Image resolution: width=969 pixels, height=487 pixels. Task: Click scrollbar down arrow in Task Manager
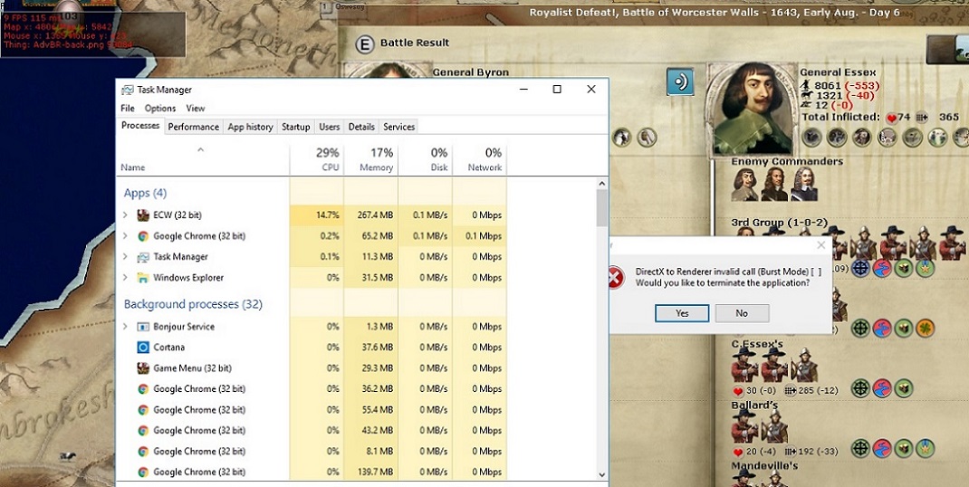pos(602,474)
